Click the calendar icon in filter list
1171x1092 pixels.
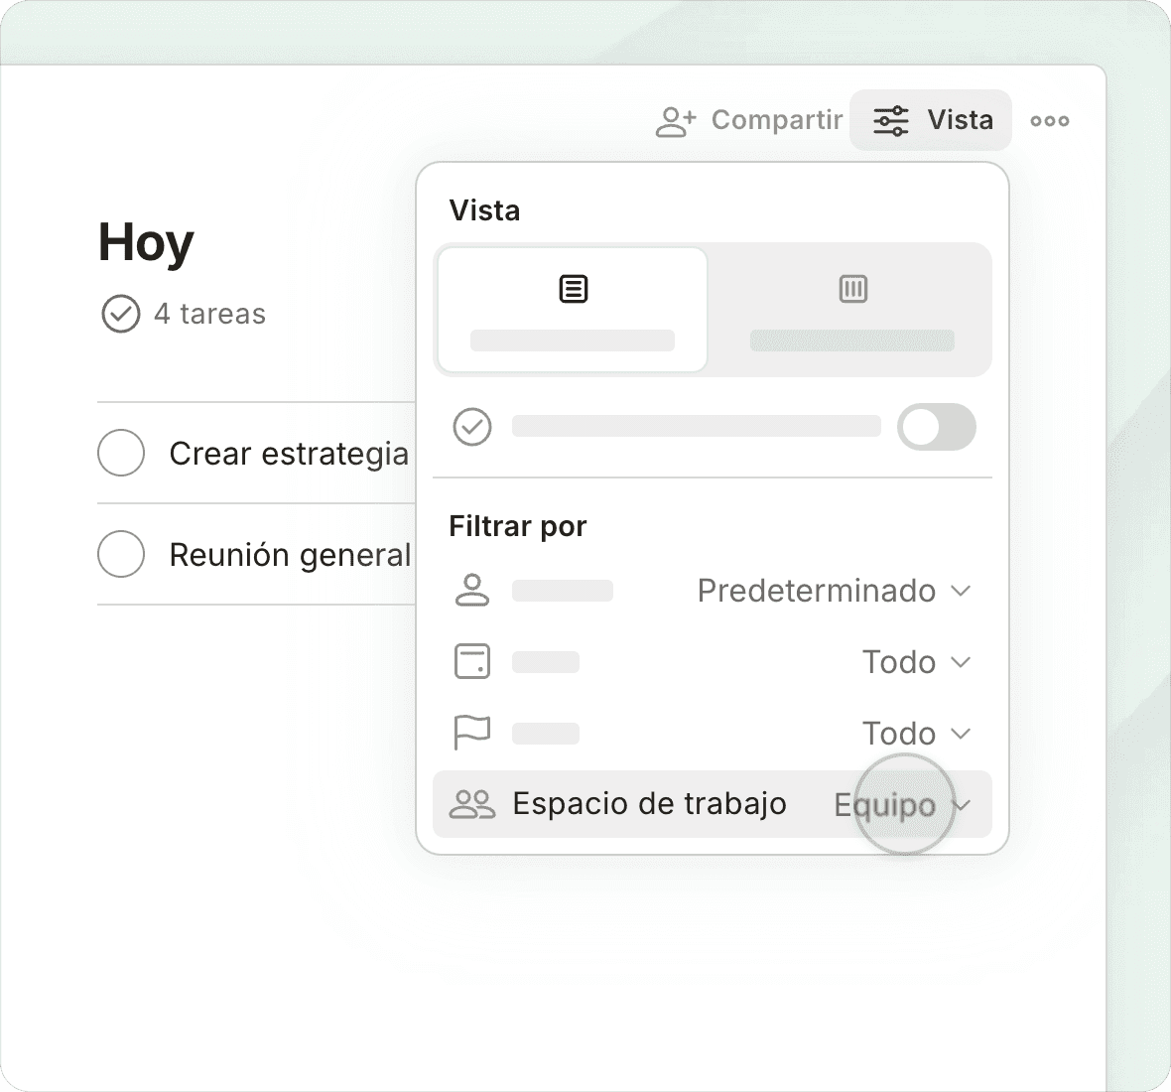[472, 661]
